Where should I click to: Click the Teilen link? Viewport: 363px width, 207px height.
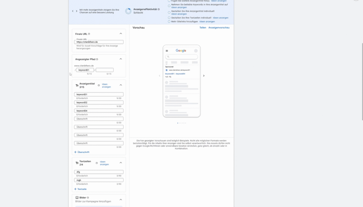[x=203, y=28]
